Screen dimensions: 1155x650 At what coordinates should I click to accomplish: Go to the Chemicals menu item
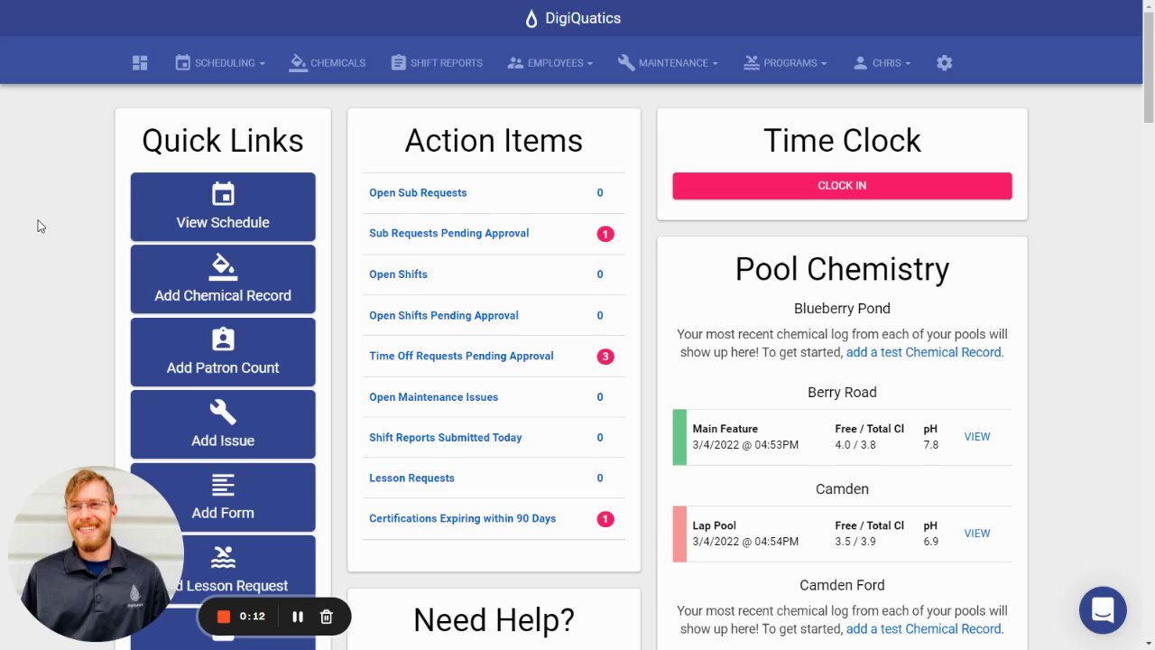pyautogui.click(x=328, y=63)
